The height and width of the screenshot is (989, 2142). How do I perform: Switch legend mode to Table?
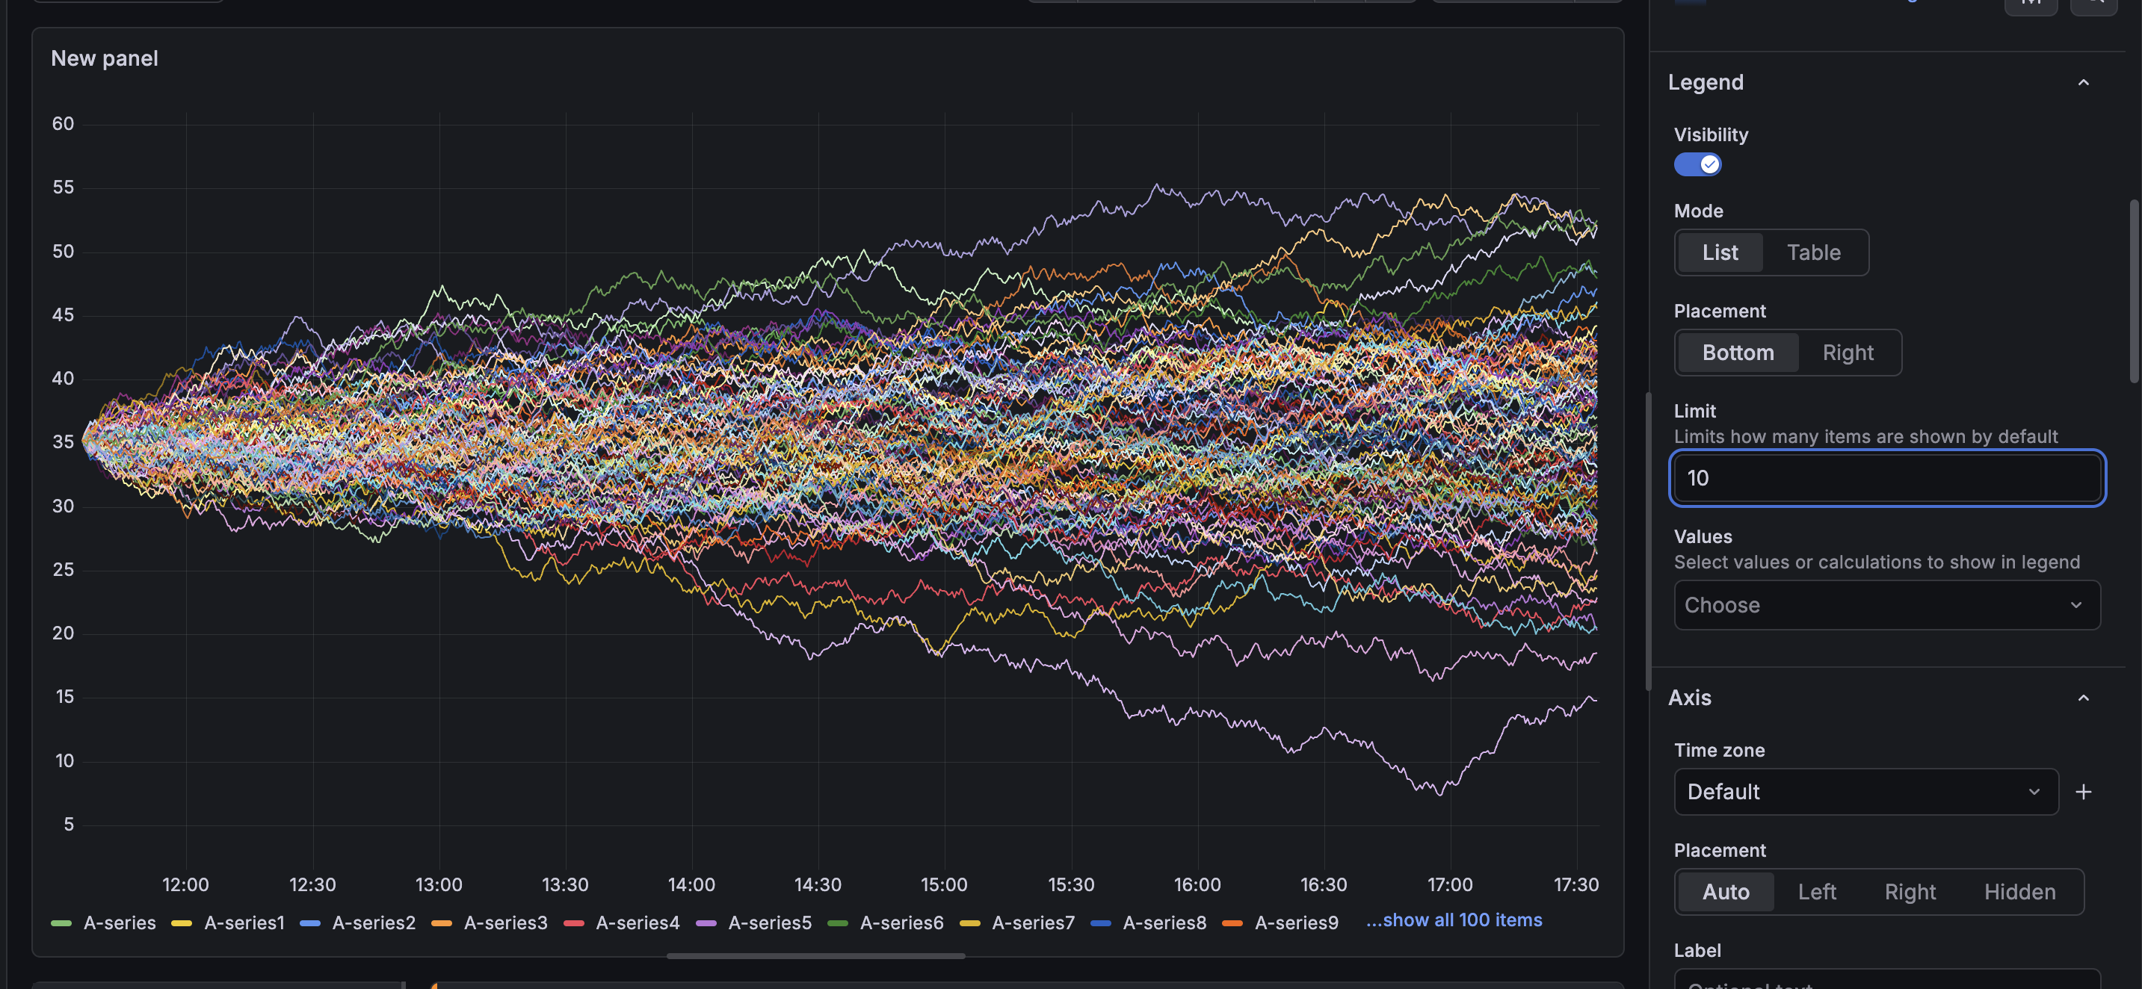point(1812,252)
